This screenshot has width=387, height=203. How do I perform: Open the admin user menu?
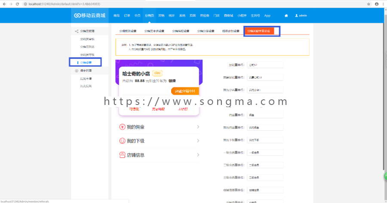301,15
